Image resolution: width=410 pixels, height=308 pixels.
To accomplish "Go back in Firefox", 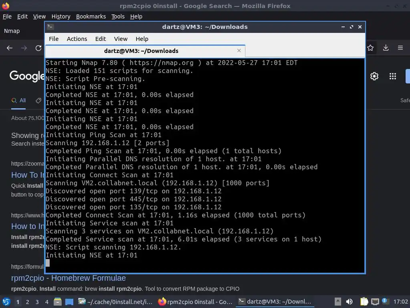I will coord(10,48).
